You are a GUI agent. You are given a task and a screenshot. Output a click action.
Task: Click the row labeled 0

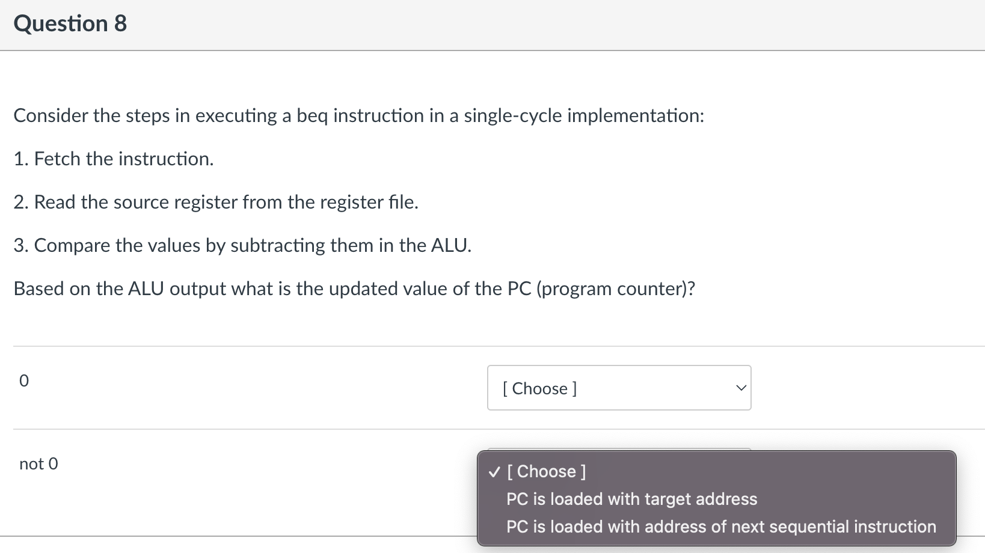(x=24, y=380)
